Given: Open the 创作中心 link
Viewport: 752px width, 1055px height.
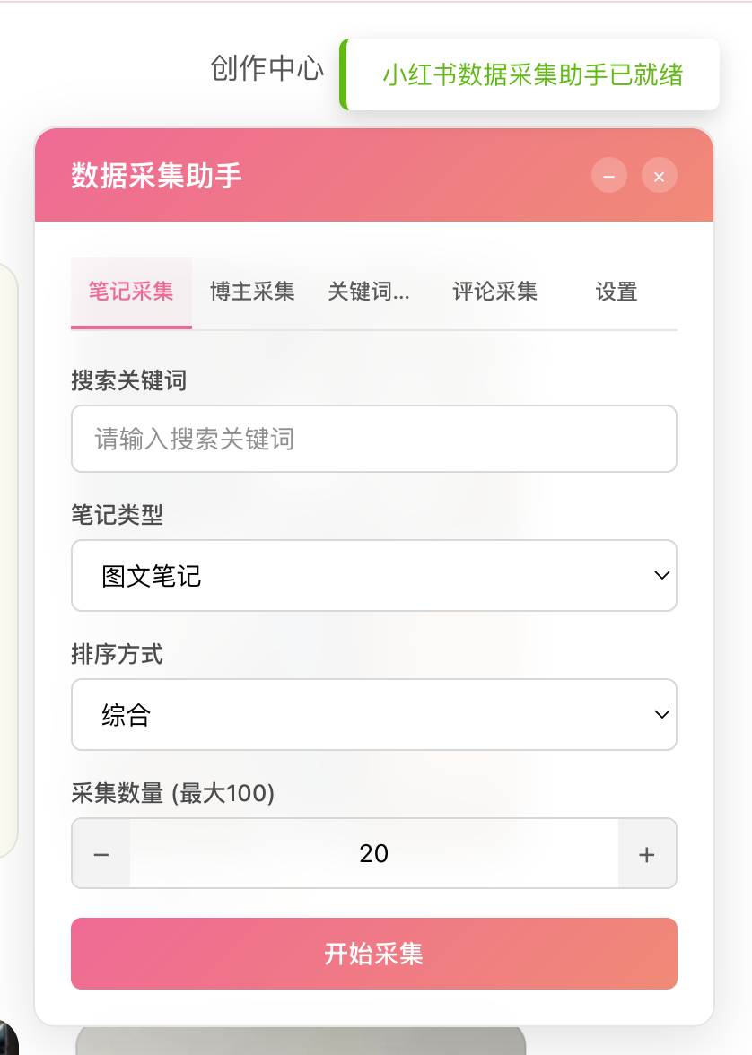Looking at the screenshot, I should point(267,69).
